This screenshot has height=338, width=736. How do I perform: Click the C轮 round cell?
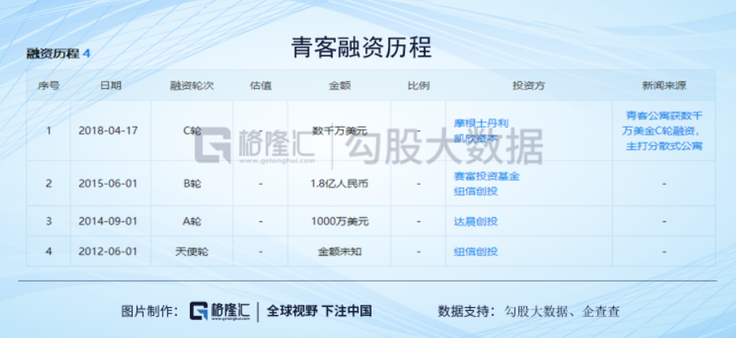click(192, 130)
